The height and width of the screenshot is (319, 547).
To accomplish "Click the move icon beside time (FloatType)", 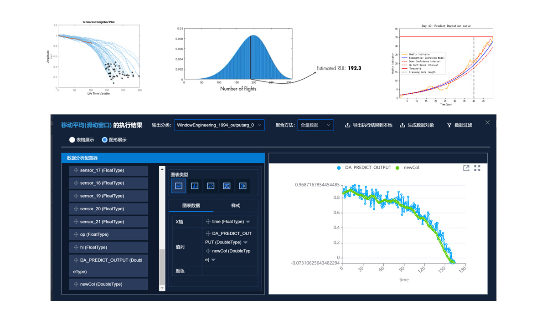I will click(208, 222).
